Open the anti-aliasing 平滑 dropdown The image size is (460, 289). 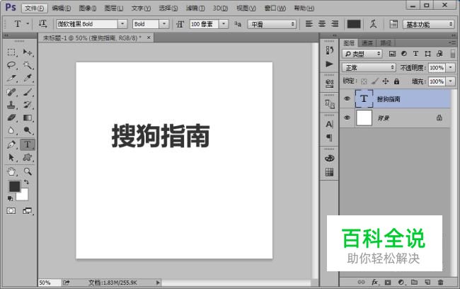coord(272,24)
